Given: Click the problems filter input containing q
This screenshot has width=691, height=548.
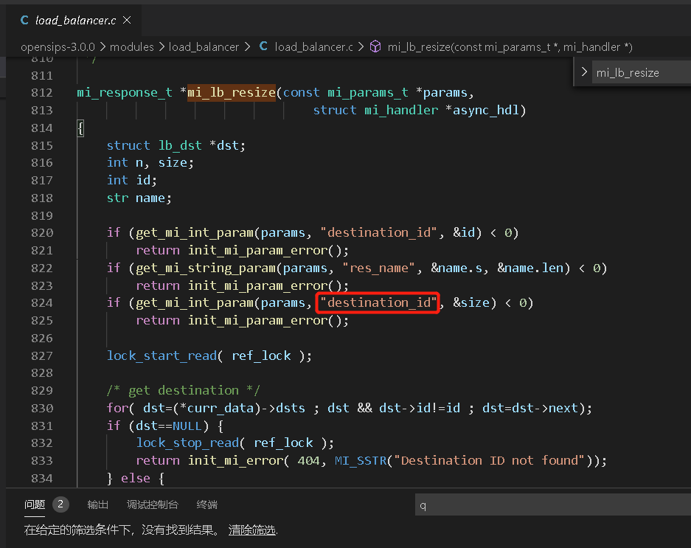Looking at the screenshot, I should (549, 504).
